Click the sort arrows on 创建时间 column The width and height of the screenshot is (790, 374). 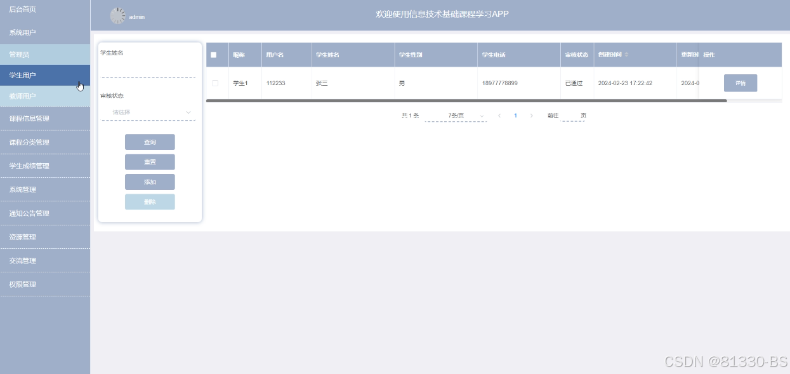coord(627,55)
